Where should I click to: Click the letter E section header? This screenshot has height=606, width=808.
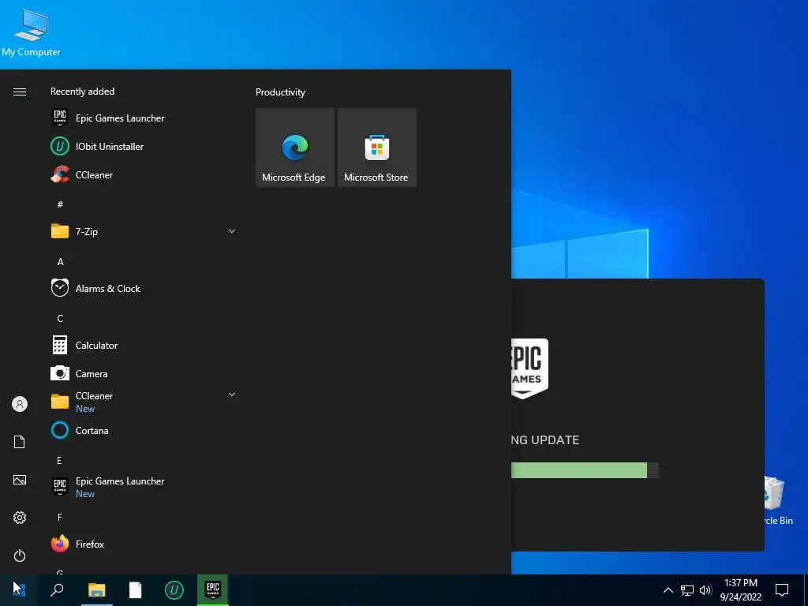[59, 460]
